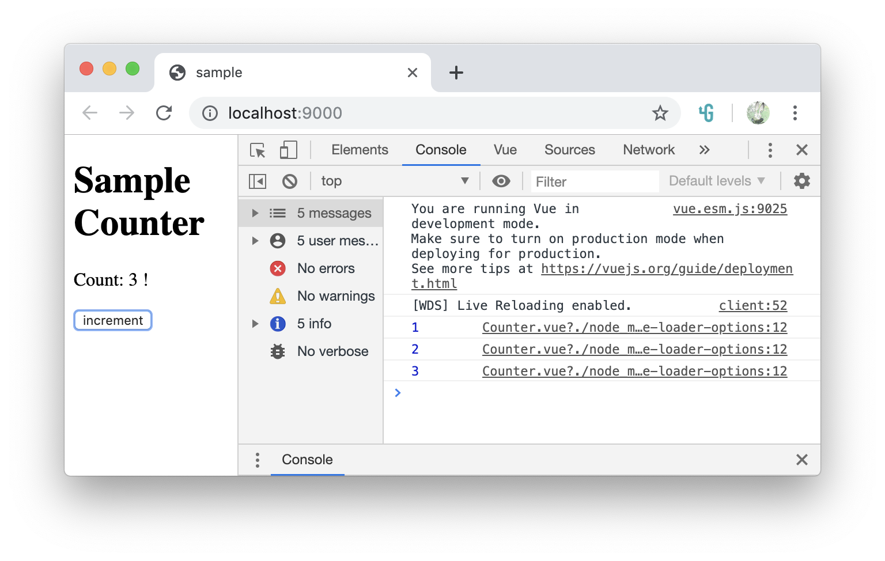Open the Default levels dropdown
885x561 pixels.
[x=716, y=181]
